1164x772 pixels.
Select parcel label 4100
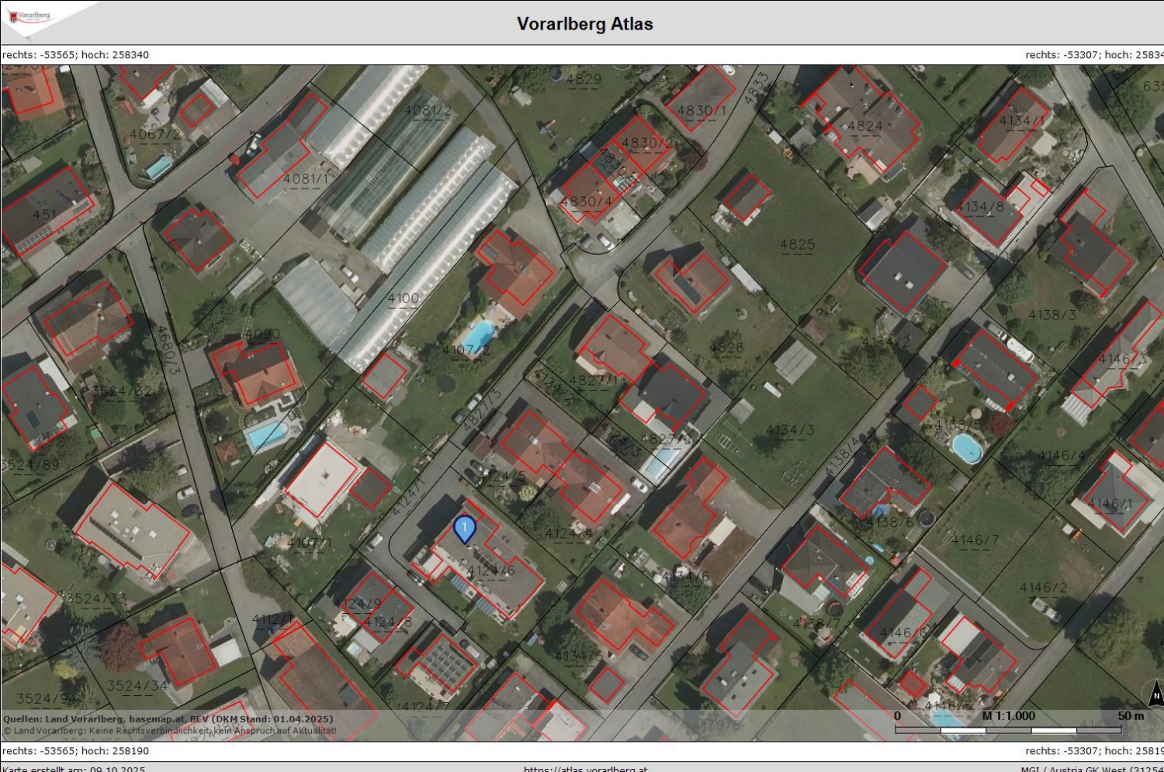pyautogui.click(x=403, y=298)
